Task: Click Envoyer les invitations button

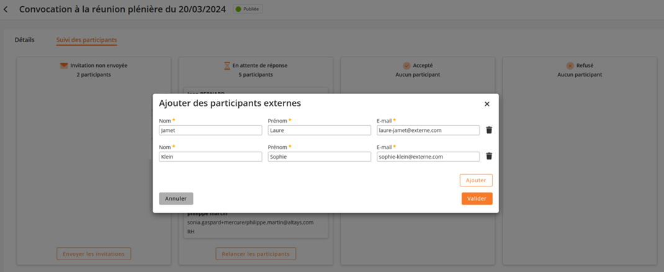Action: [x=94, y=253]
